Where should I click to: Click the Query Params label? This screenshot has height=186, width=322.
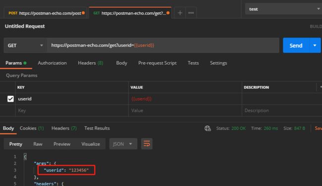[x=22, y=75]
